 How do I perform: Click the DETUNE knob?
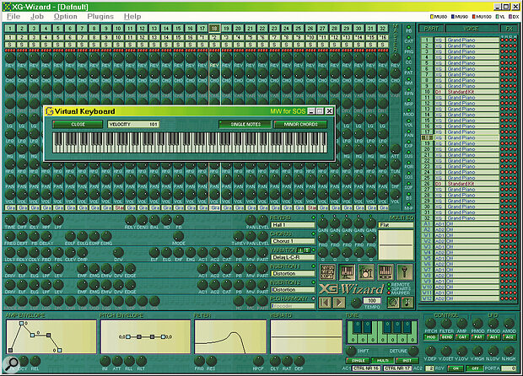413,351
